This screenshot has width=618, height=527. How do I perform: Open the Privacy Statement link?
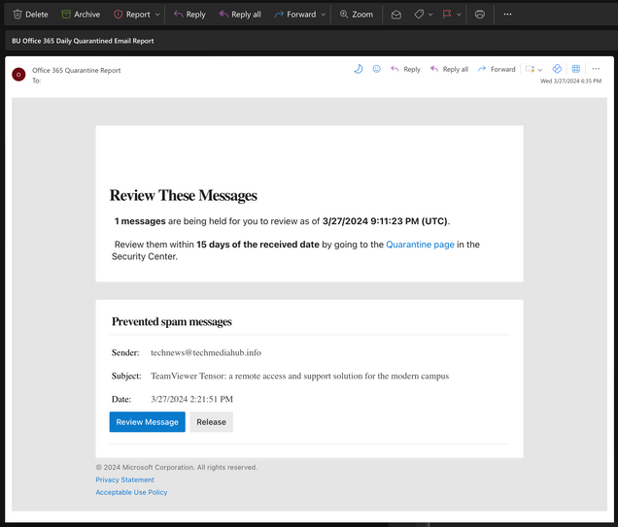[125, 479]
